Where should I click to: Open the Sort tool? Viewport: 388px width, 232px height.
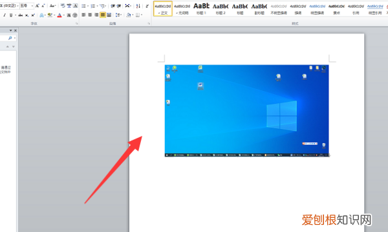[138, 6]
